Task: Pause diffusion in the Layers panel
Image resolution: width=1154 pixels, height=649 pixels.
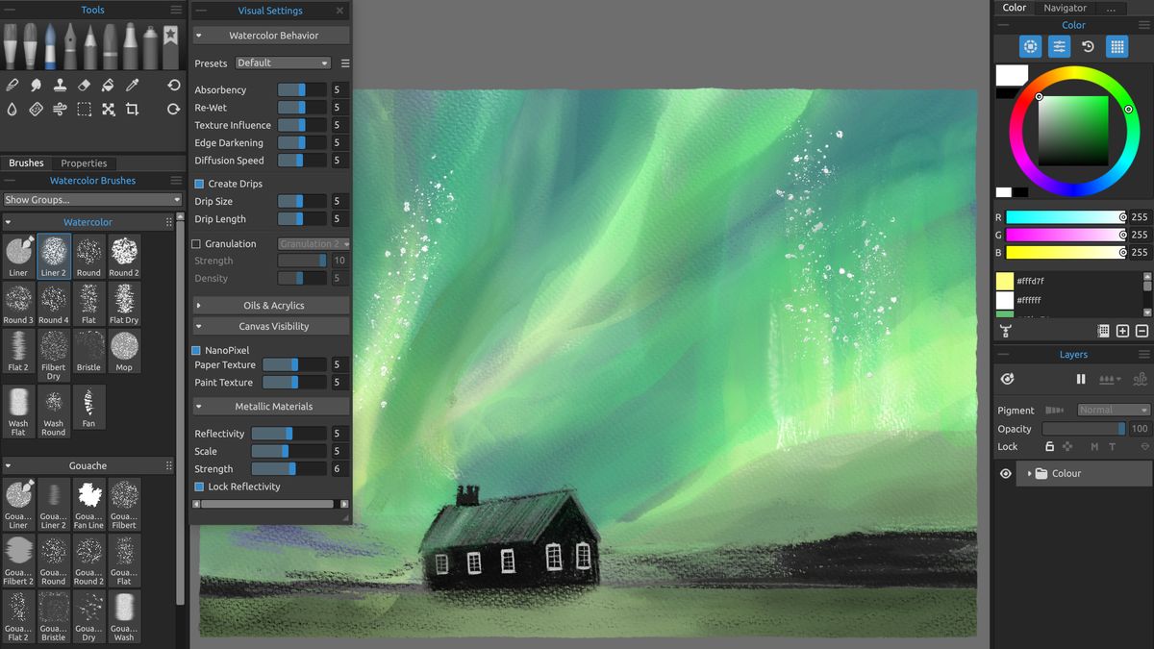Action: (x=1080, y=378)
